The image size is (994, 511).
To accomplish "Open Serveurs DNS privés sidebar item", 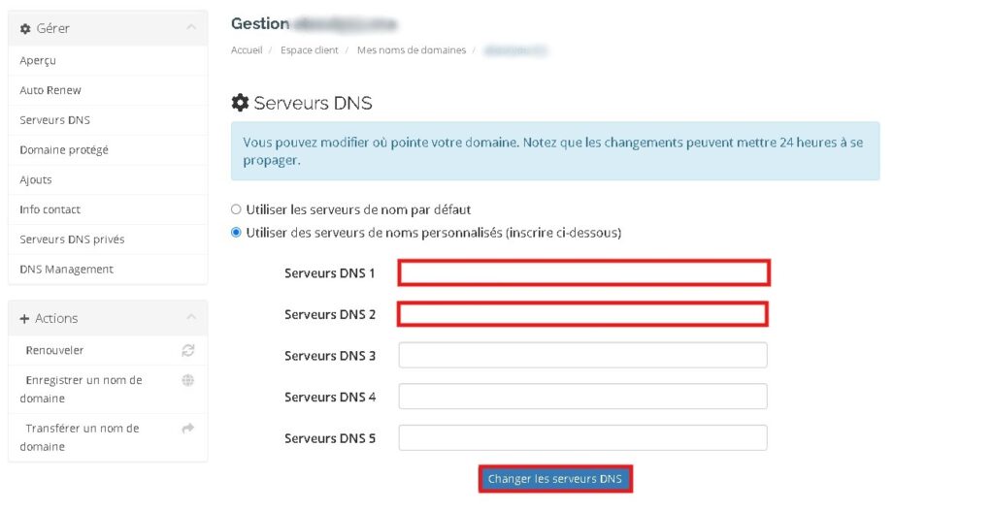I will (72, 240).
